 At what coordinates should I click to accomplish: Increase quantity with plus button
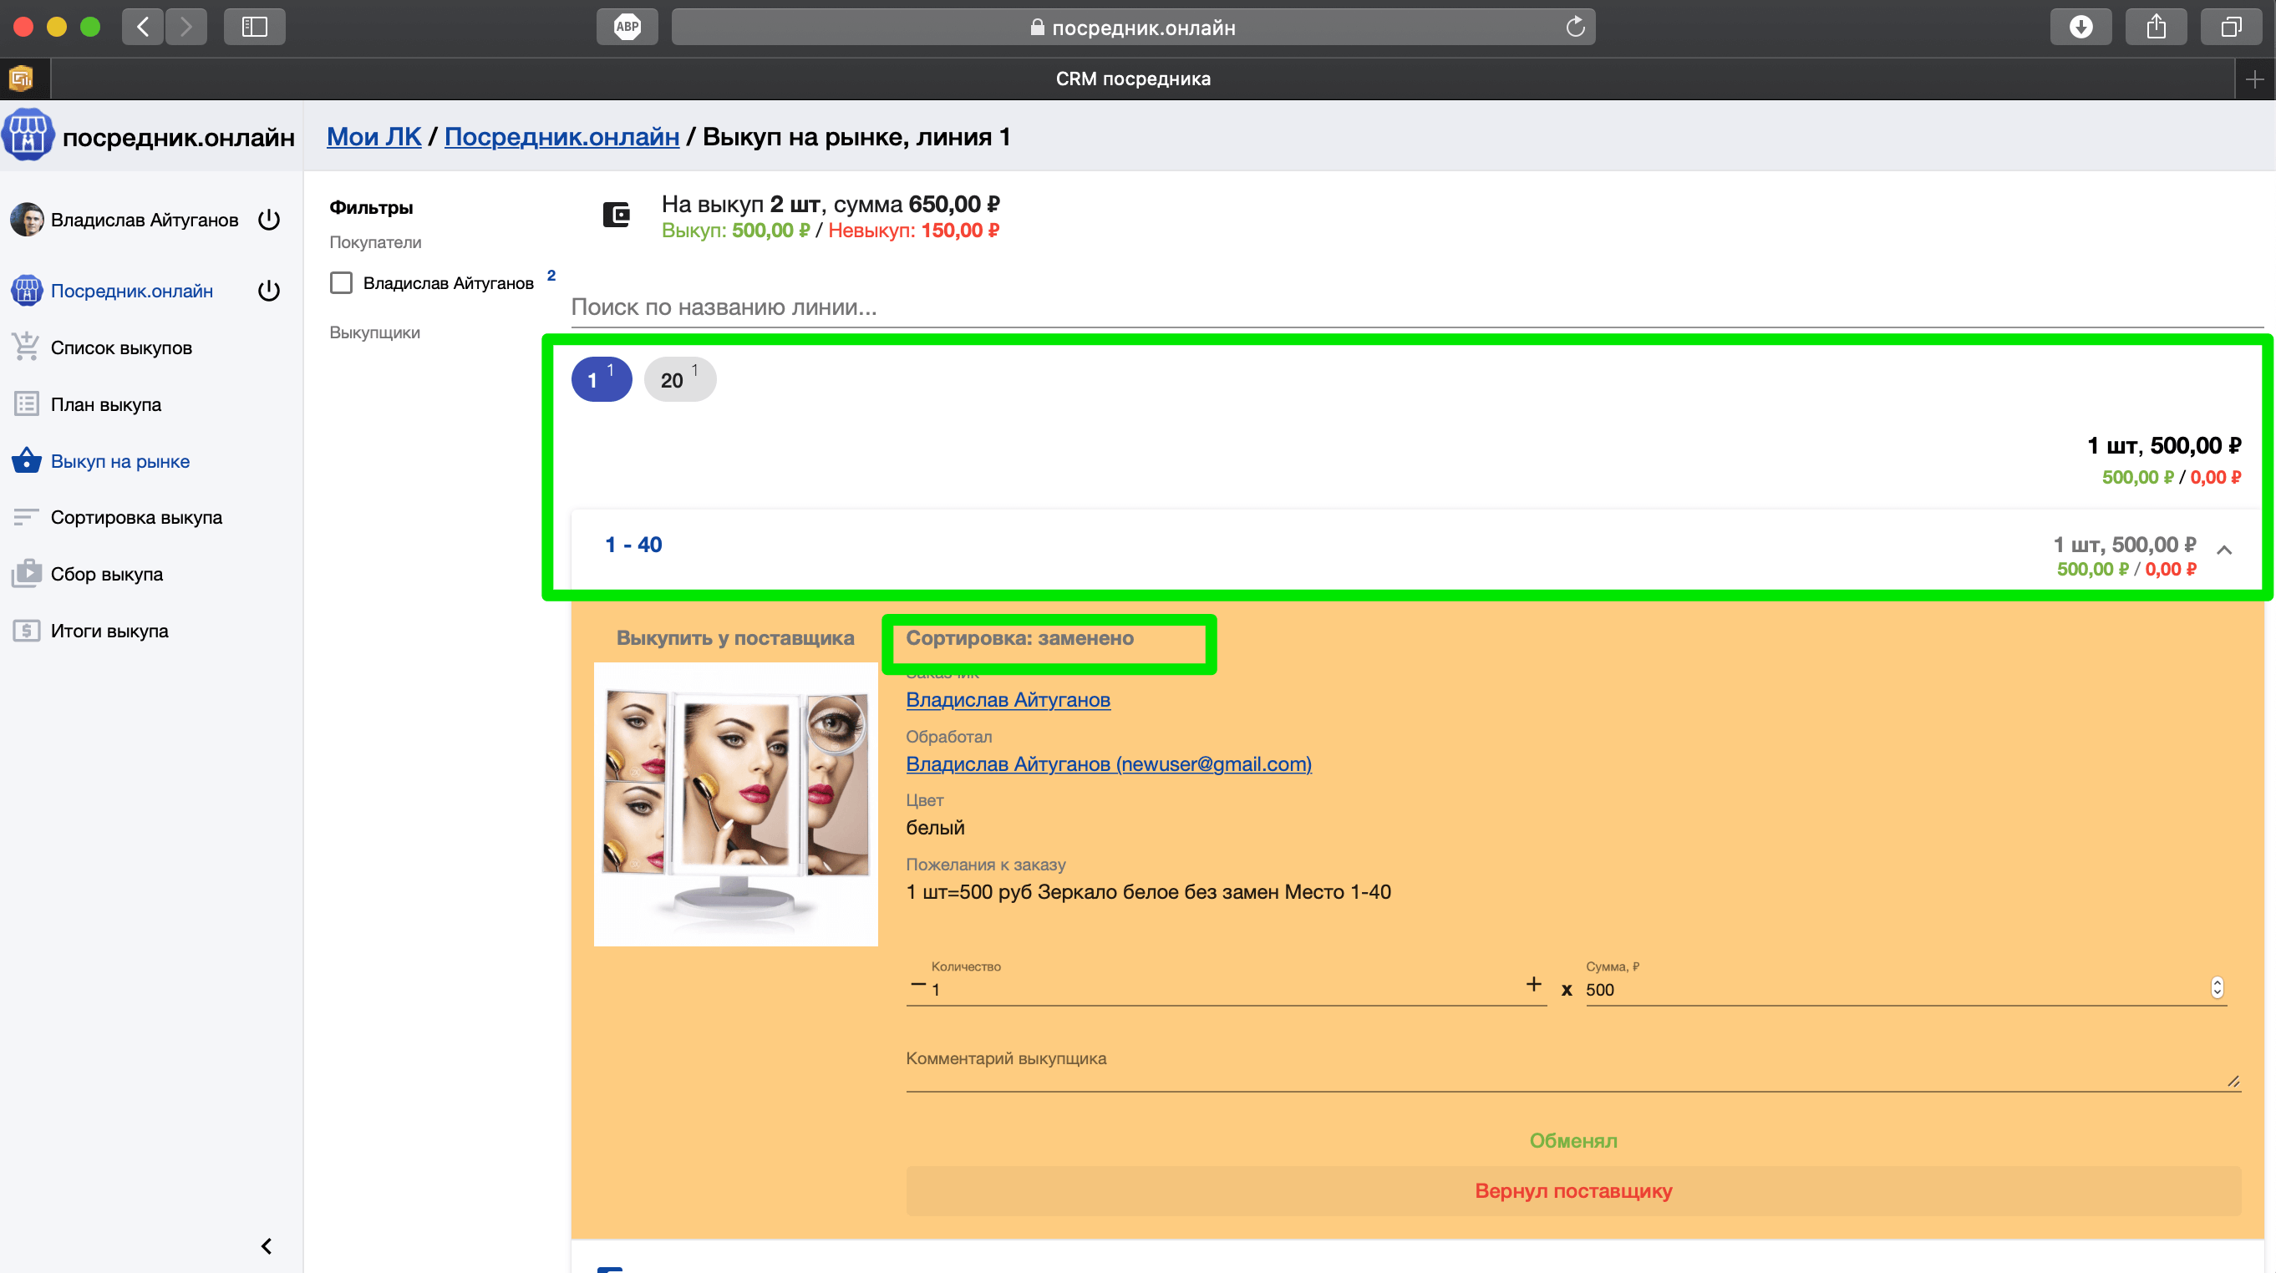click(x=1534, y=984)
